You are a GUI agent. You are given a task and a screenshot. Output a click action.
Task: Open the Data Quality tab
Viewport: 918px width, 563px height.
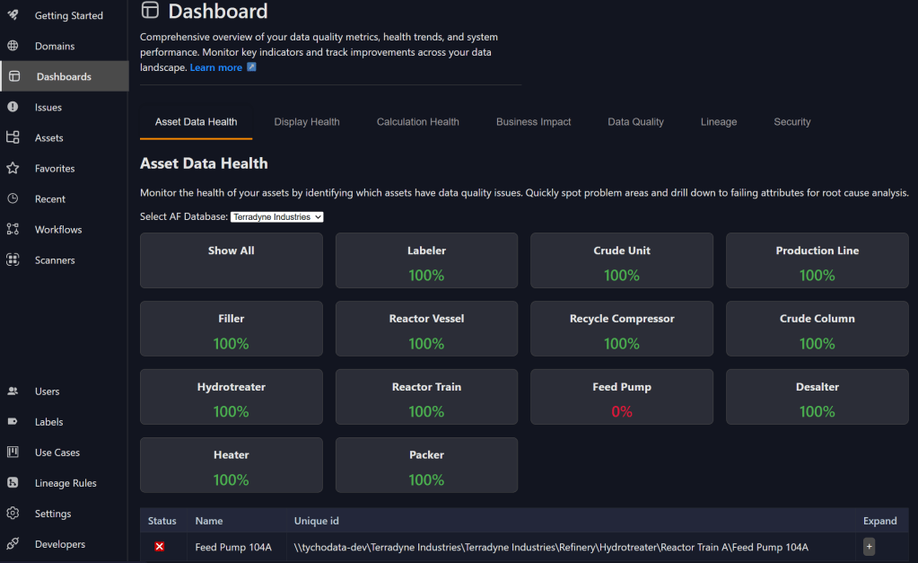(635, 122)
